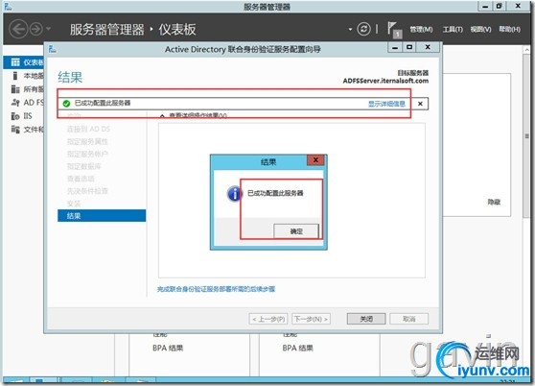Image resolution: width=535 pixels, height=386 pixels.
Task: Click the refresh icon in Server Manager header
Action: coord(363,29)
